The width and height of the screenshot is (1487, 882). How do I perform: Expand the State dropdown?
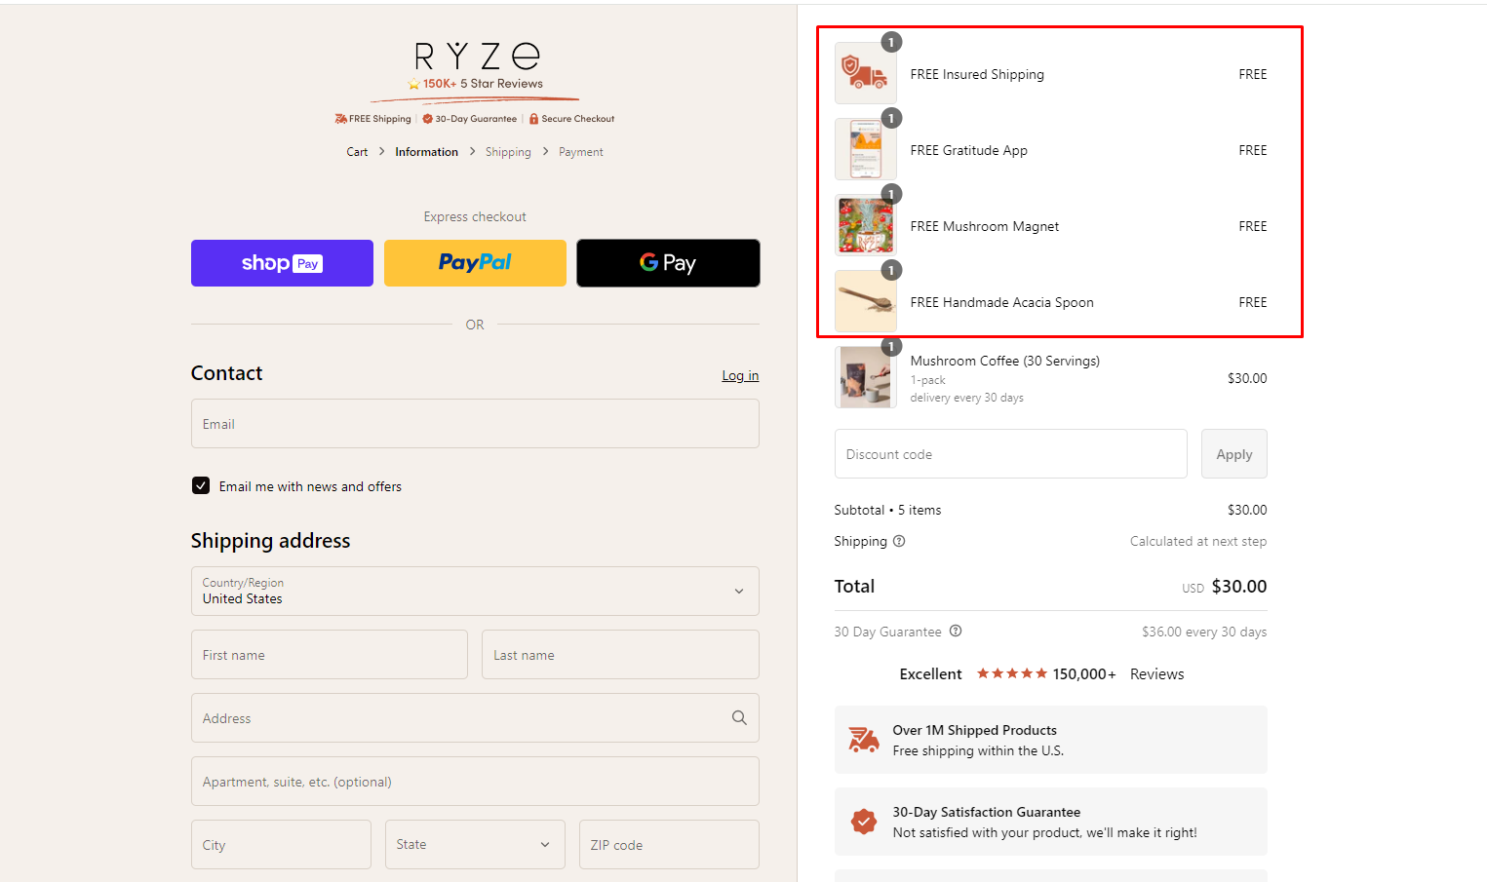coord(475,844)
